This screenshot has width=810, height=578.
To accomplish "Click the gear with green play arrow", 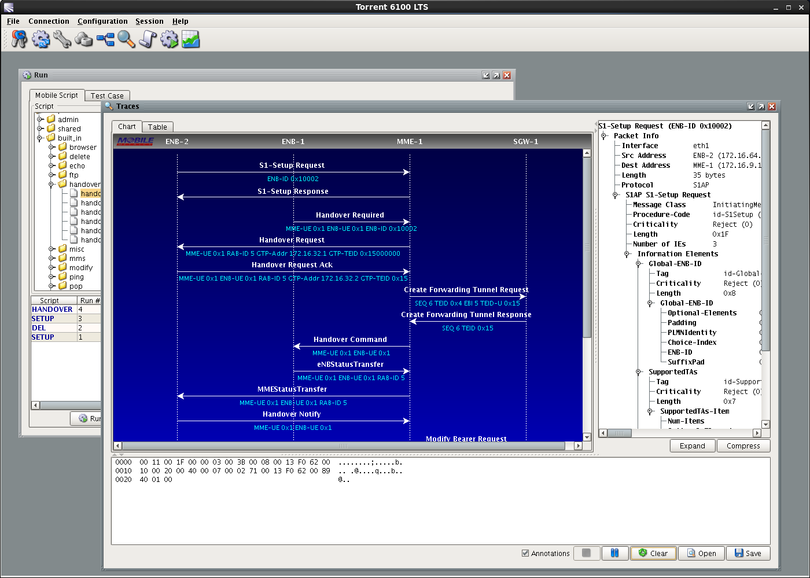I will point(169,39).
